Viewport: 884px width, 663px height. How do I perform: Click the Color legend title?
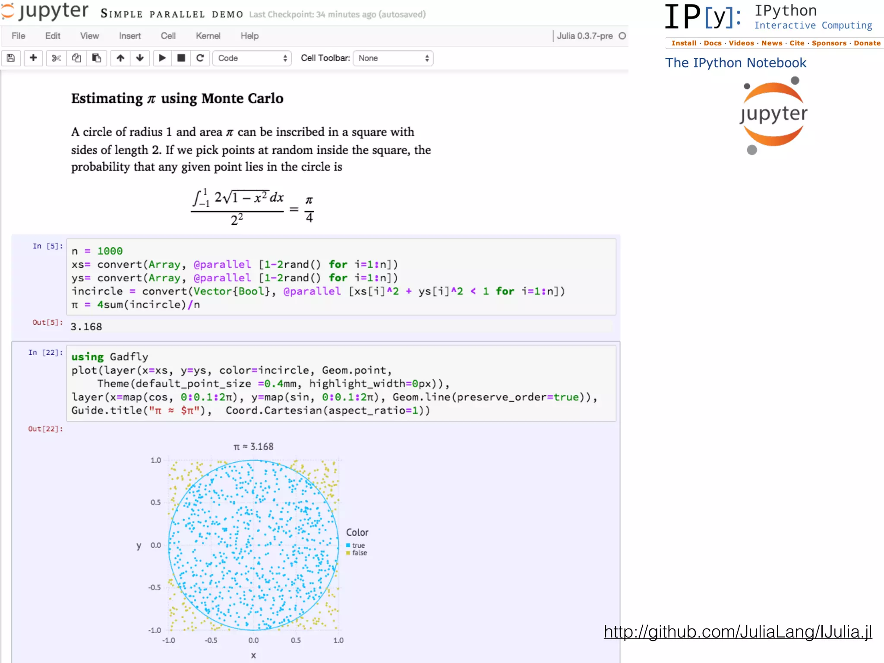click(x=357, y=533)
